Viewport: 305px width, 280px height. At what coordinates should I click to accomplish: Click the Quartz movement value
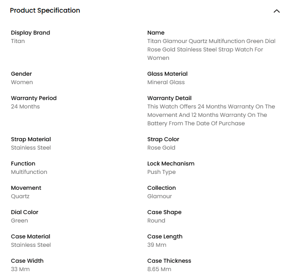[20, 196]
